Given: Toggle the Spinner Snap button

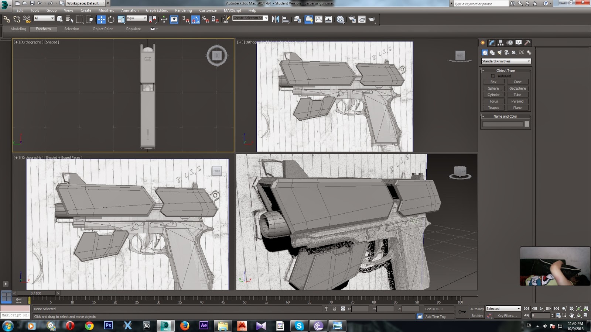Looking at the screenshot, I should (x=215, y=19).
